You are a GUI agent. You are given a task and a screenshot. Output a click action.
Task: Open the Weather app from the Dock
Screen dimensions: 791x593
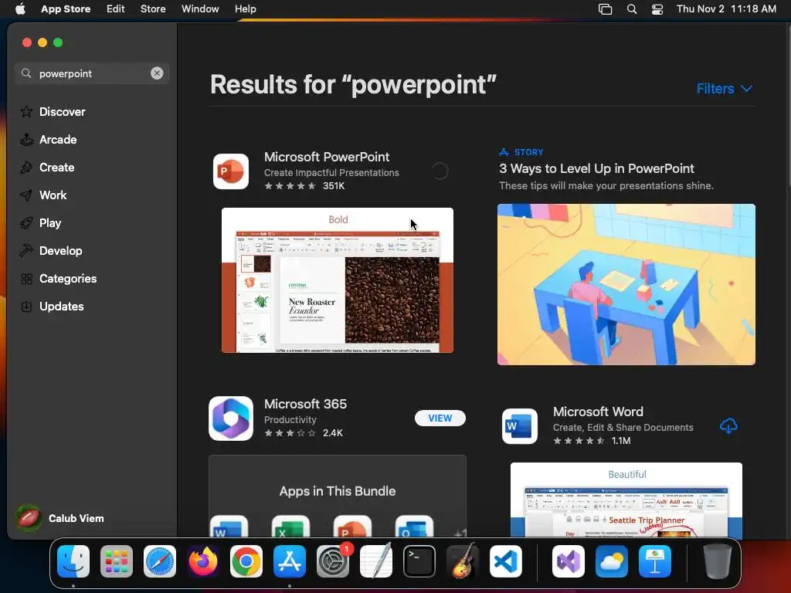pos(612,561)
